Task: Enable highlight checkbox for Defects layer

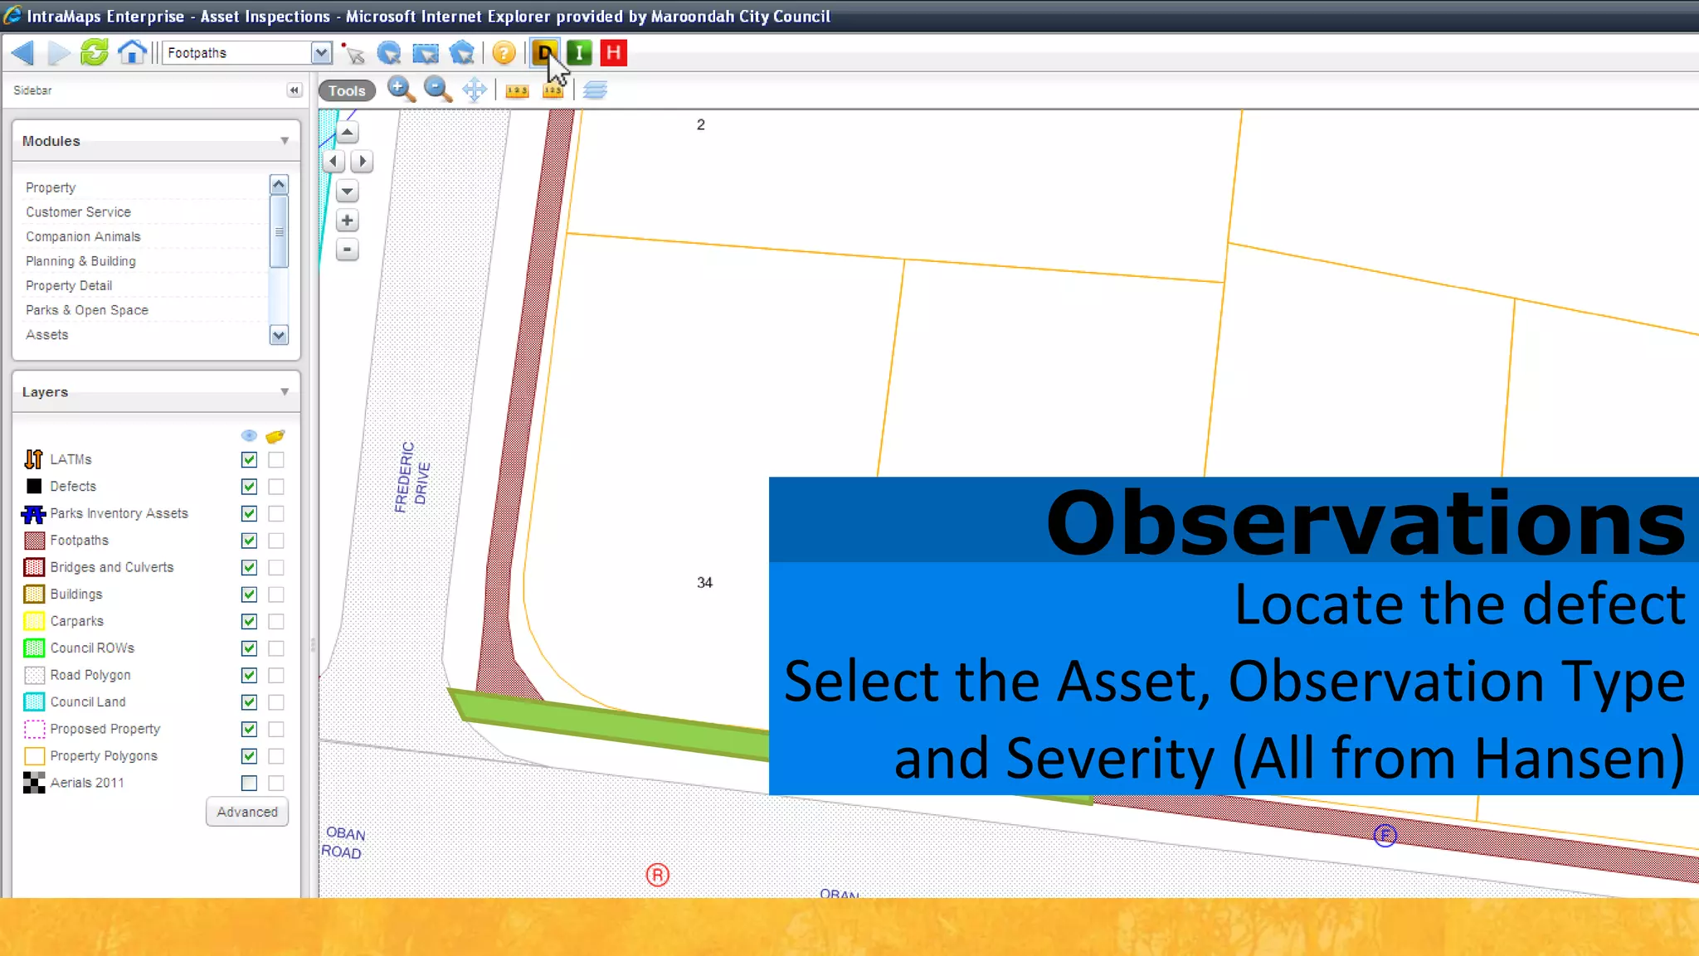Action: coord(276,487)
